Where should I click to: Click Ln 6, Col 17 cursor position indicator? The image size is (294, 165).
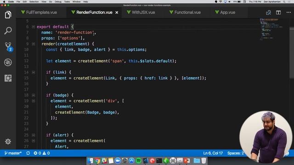click(213, 153)
